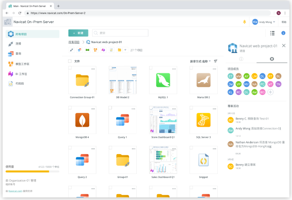Open more options for Connection Group-01
The image size is (292, 200).
[x=93, y=69]
